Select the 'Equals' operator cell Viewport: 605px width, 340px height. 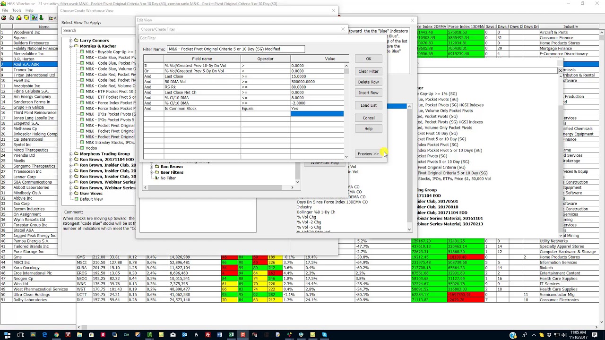[x=265, y=109]
